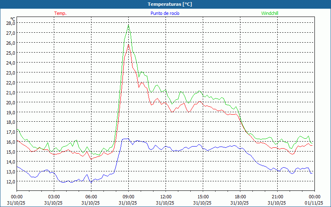Click the 21:00 time axis label
Screen dimensions: 331x207
pyautogui.click(x=277, y=197)
